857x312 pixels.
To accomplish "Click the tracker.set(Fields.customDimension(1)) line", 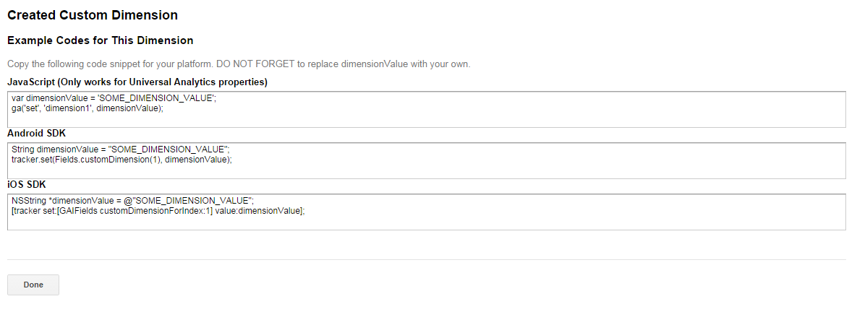I will point(122,160).
